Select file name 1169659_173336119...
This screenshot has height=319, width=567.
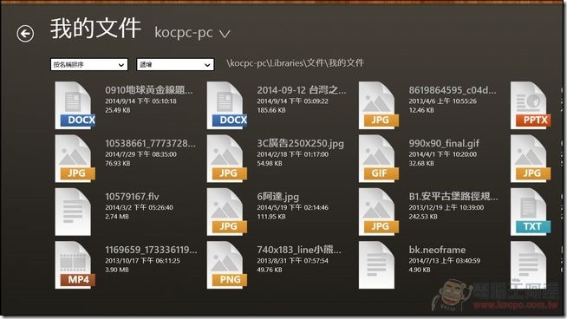tap(152, 250)
